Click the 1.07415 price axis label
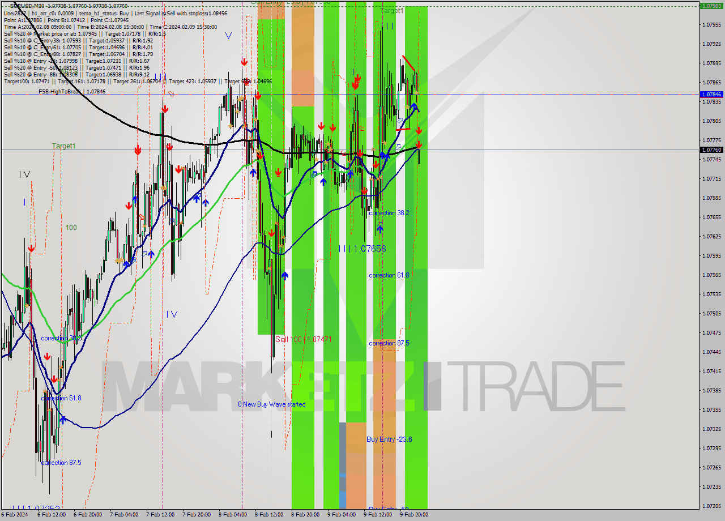The width and height of the screenshot is (725, 521). click(711, 371)
